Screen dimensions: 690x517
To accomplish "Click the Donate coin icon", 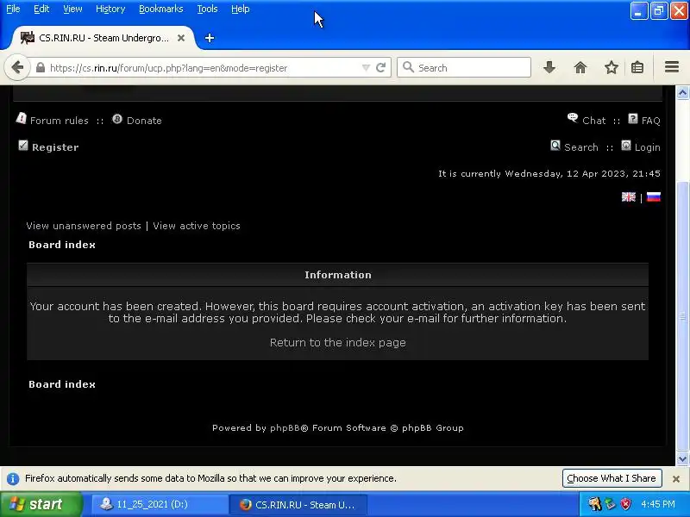I will coord(117,119).
